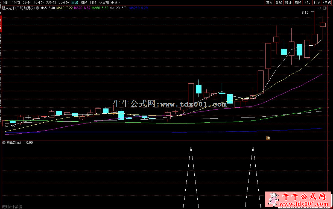Click the 8.16 high price annotation
The width and height of the screenshot is (333, 209).
pos(305,13)
